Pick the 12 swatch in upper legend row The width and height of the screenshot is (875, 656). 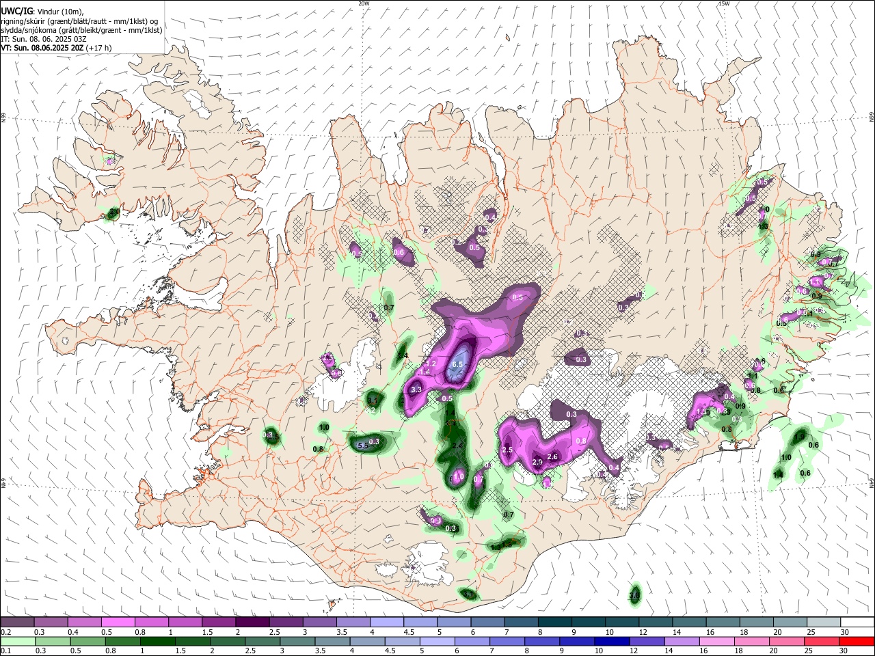point(656,623)
